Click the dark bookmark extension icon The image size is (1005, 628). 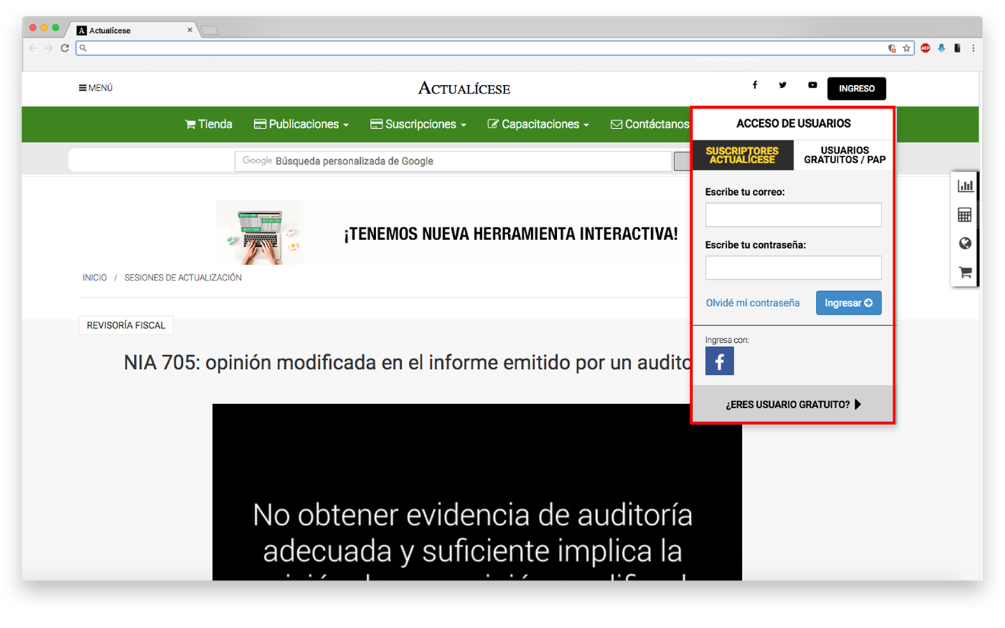[x=958, y=48]
